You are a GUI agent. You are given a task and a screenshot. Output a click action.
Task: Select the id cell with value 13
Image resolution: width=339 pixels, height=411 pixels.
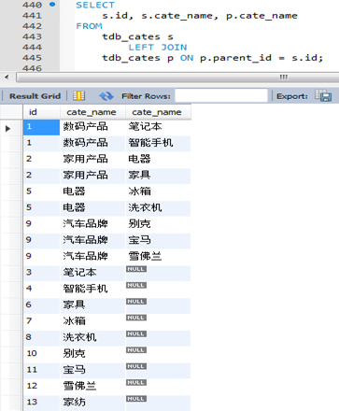41,403
